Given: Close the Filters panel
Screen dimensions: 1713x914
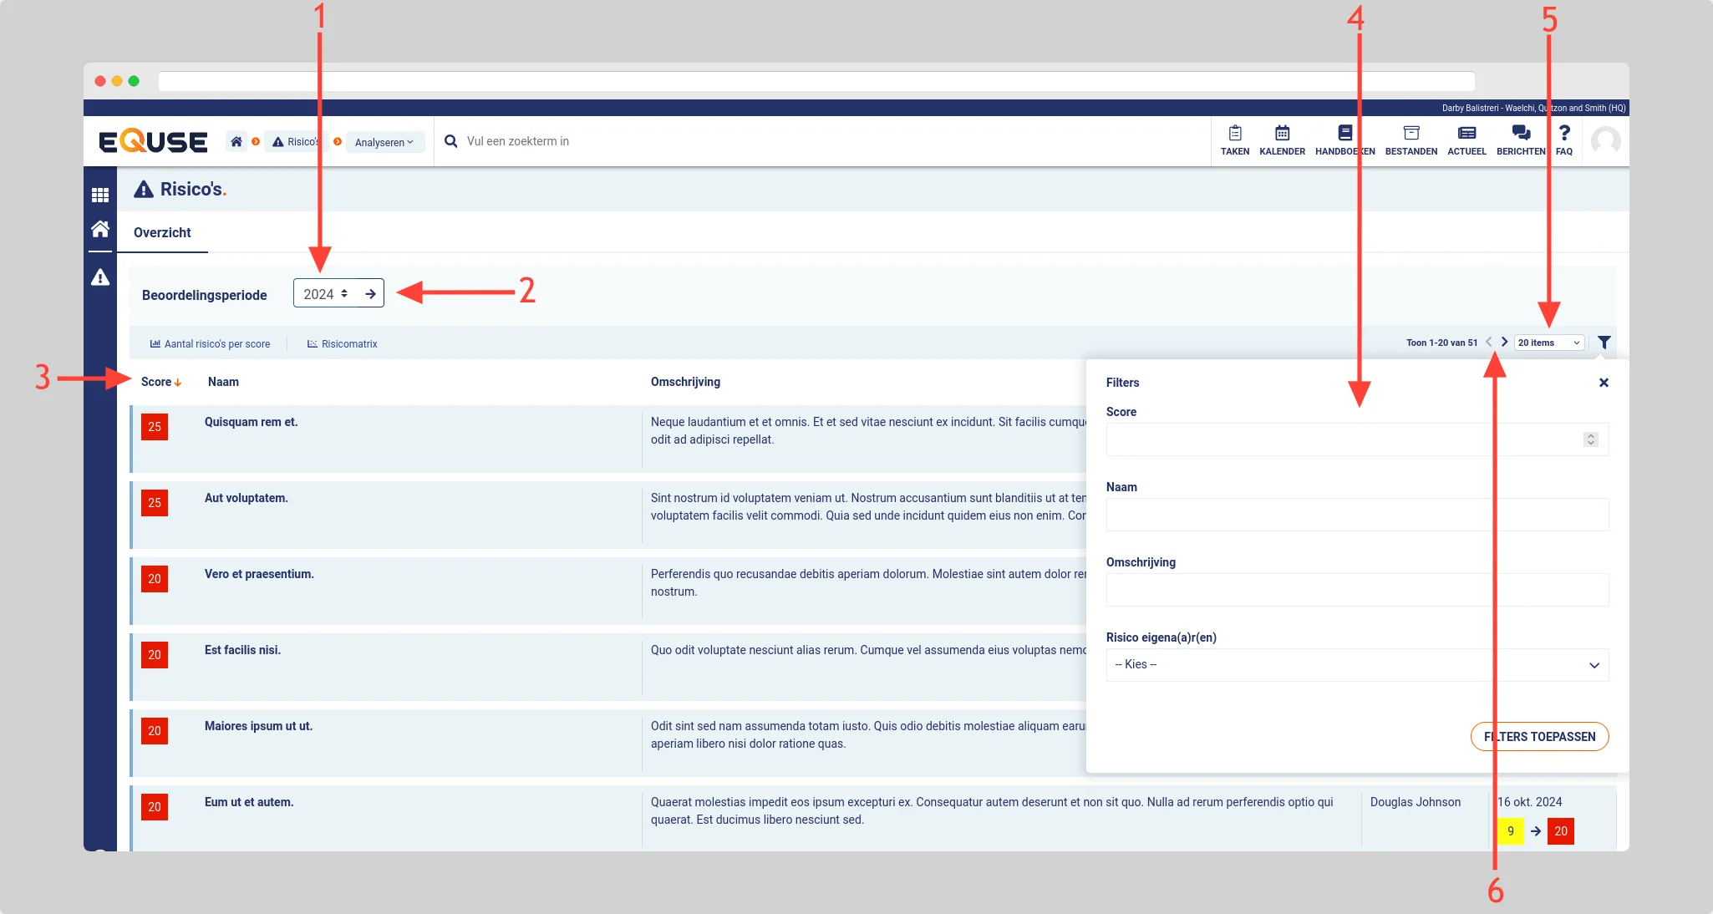Looking at the screenshot, I should (1604, 383).
